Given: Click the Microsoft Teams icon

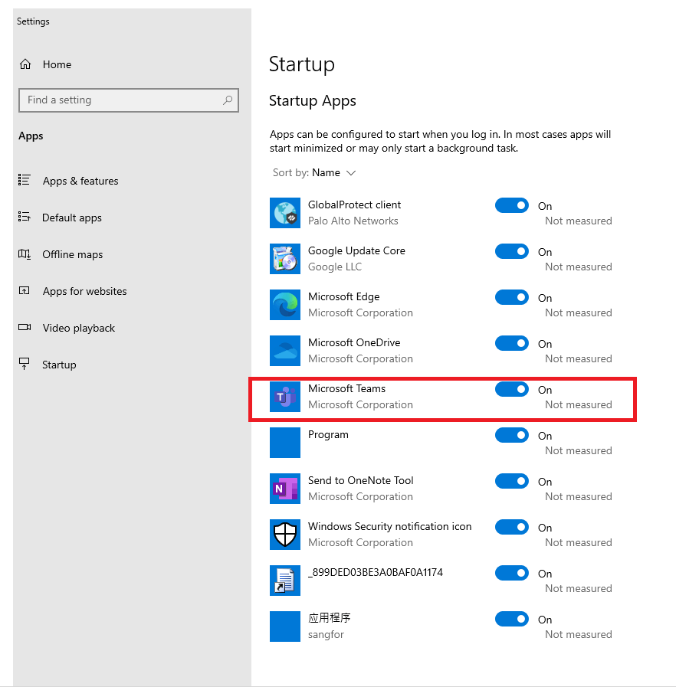Looking at the screenshot, I should 285,397.
